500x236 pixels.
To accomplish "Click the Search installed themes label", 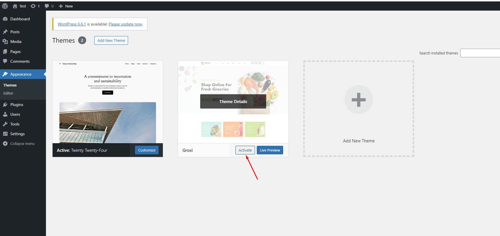I will point(439,53).
